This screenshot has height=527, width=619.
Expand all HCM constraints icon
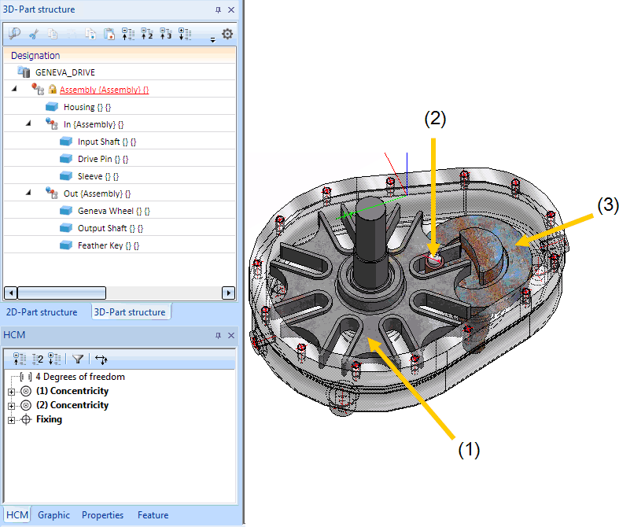click(x=54, y=359)
